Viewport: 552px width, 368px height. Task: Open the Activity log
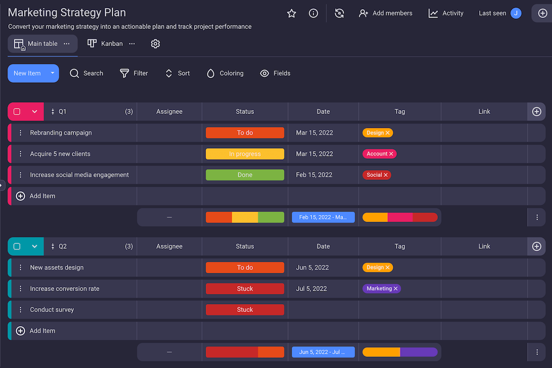click(446, 13)
